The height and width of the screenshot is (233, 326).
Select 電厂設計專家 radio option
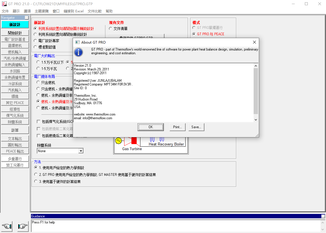[x=35, y=41]
